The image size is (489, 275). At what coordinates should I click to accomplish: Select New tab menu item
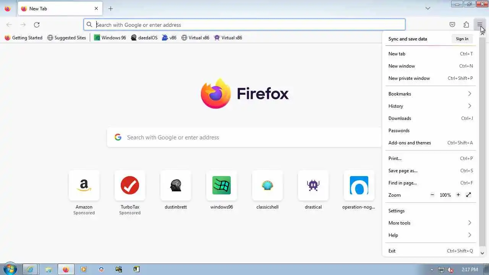(x=431, y=54)
